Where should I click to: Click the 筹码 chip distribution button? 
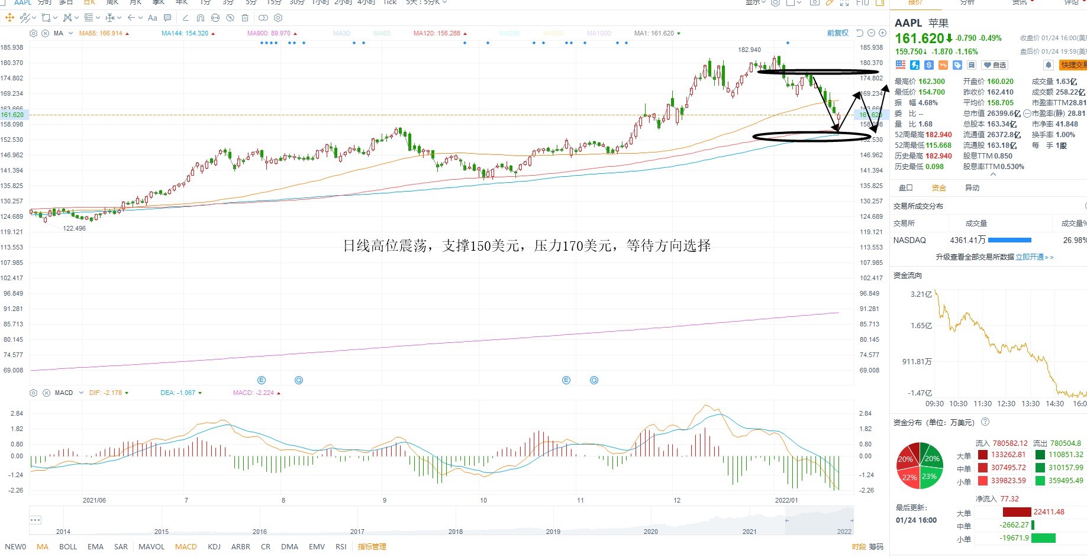coord(876,547)
